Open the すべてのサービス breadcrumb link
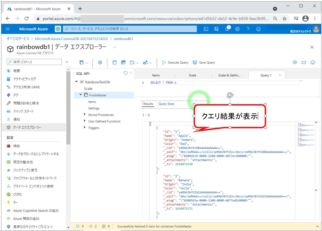Viewport: 322px width, 231px height. tap(18, 39)
